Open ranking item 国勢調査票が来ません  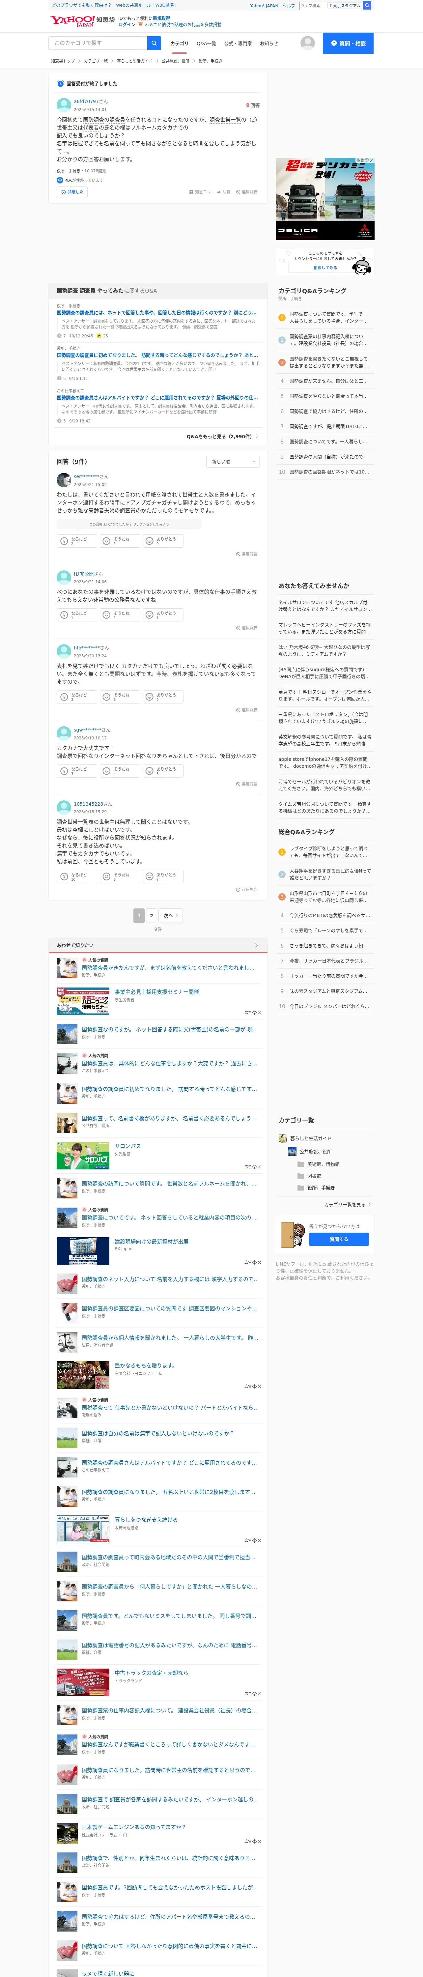pyautogui.click(x=328, y=381)
